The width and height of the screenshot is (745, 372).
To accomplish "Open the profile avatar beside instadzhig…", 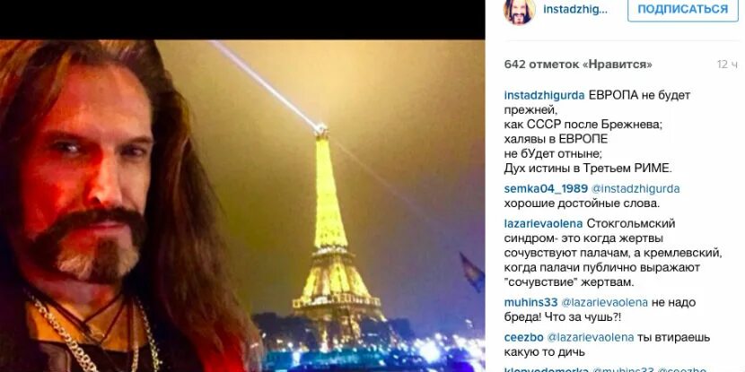I will (x=520, y=11).
